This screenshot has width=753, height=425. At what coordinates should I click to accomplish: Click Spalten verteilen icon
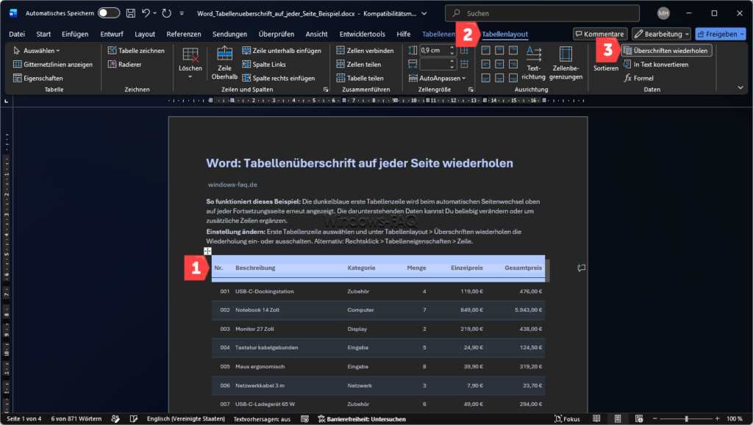[x=465, y=64]
